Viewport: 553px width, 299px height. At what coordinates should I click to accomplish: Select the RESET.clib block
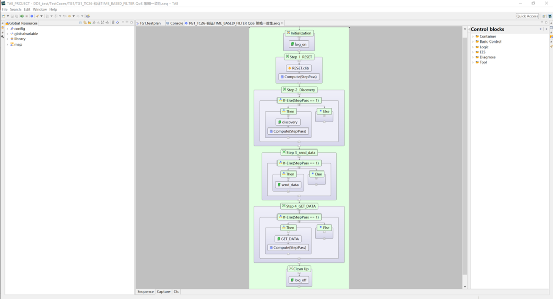click(299, 68)
